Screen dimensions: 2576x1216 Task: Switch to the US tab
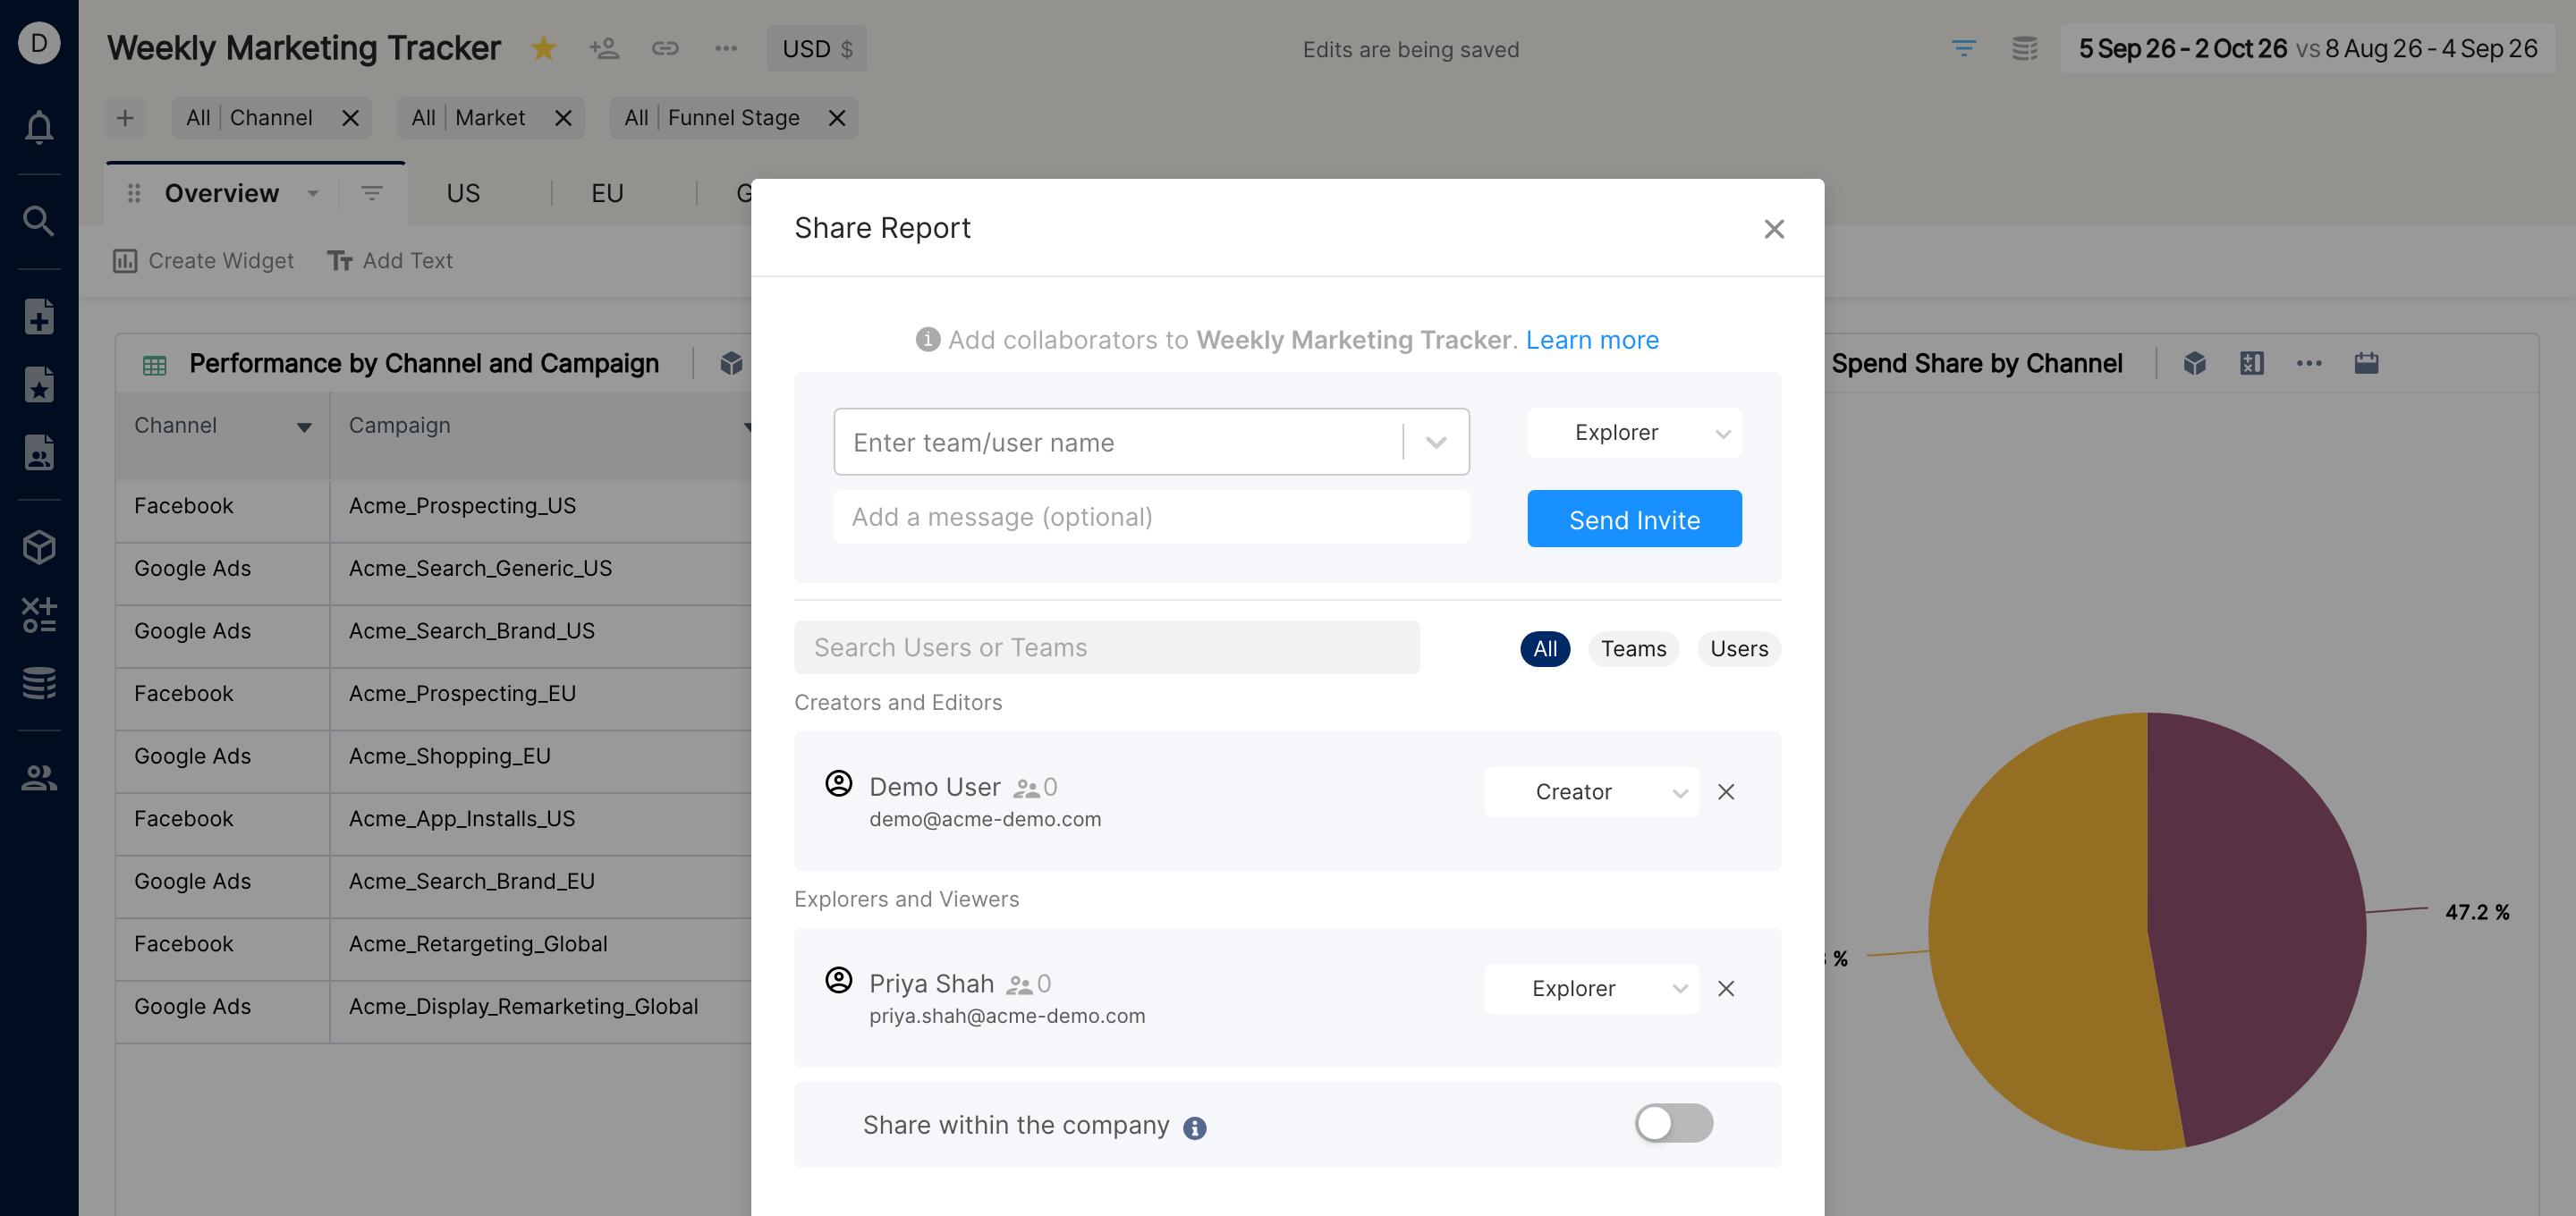[x=463, y=193]
